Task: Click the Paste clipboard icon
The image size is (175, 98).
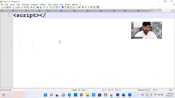Action: 28,7
